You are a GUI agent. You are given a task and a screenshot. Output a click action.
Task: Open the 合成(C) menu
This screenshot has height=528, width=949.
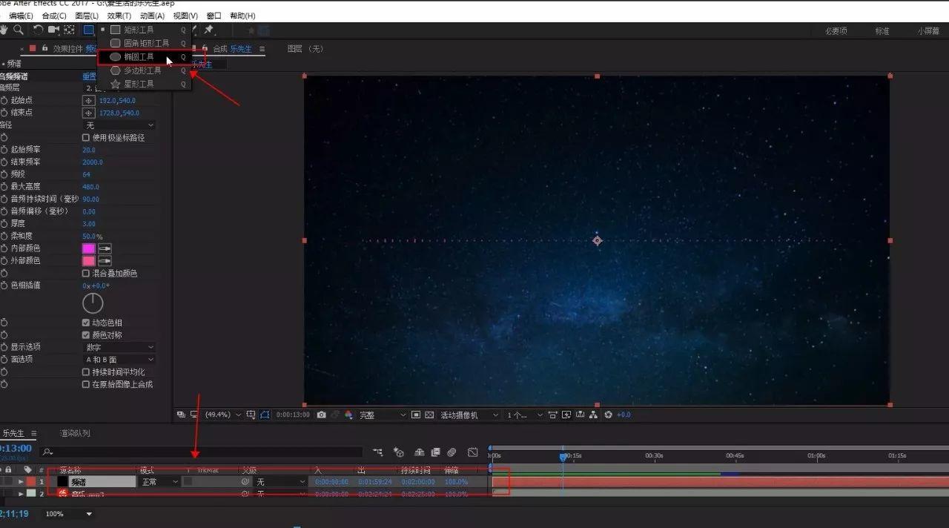54,16
